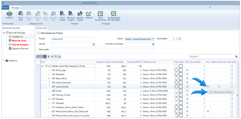Open Dados Adicionais icon for 267 Lateral_Direita
This screenshot has height=119, width=241.
click(x=219, y=87)
